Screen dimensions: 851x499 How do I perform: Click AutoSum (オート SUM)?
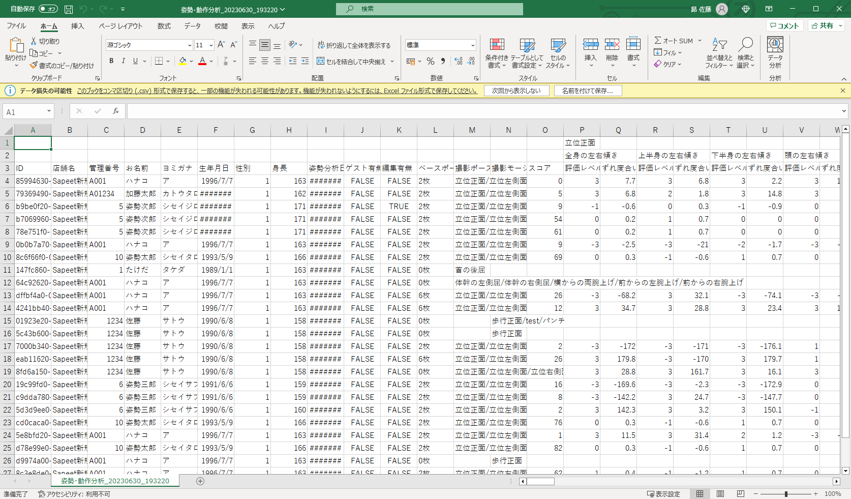674,41
